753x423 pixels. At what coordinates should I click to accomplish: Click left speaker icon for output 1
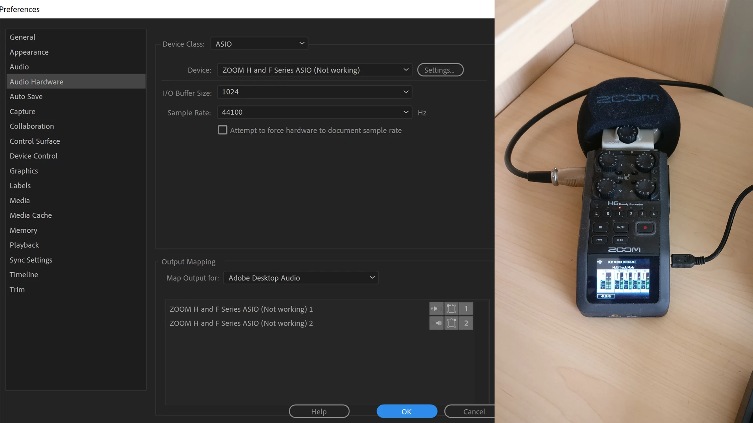436,309
